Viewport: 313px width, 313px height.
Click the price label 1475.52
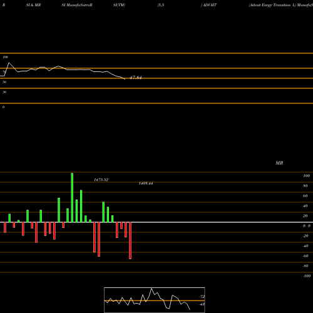tap(101, 180)
